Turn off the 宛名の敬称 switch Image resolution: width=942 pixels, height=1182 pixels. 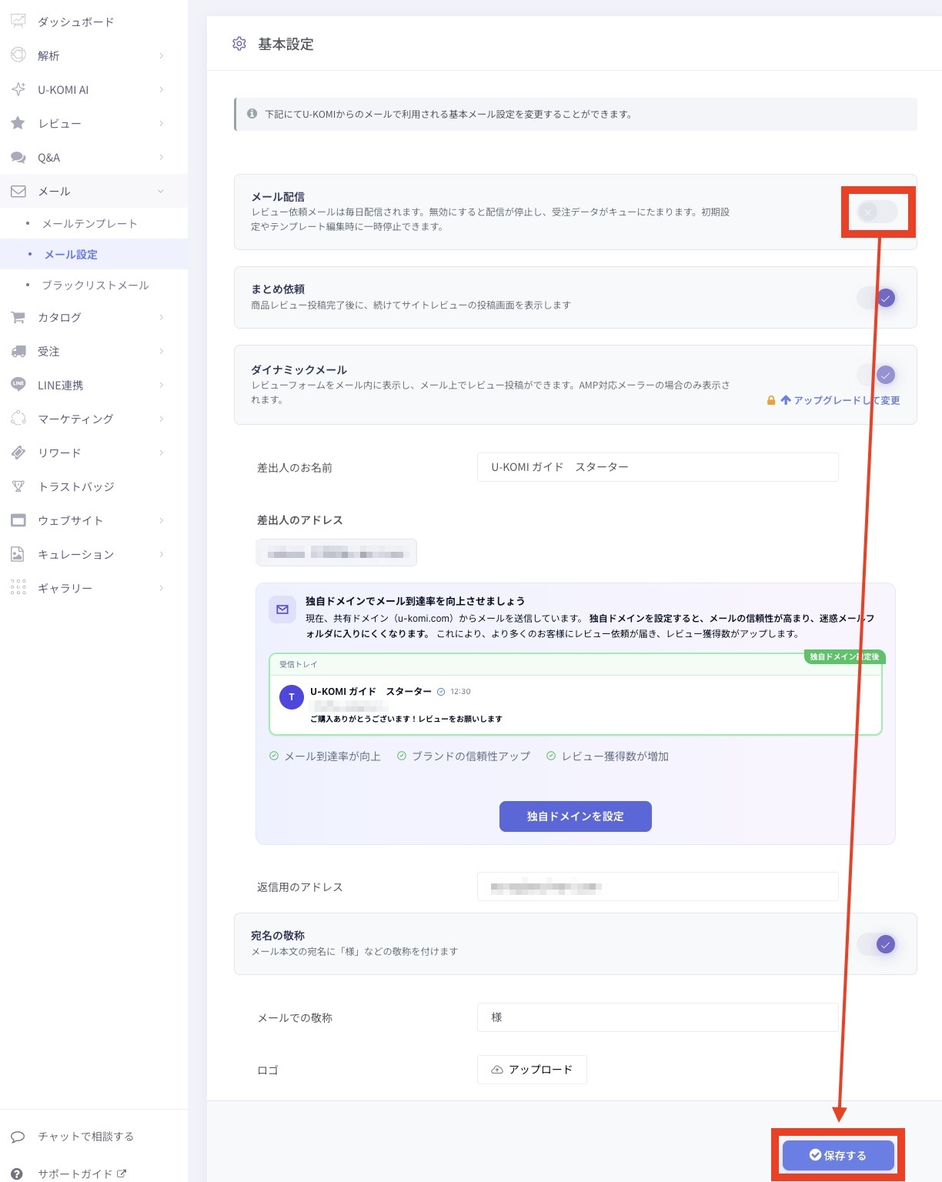coord(877,944)
